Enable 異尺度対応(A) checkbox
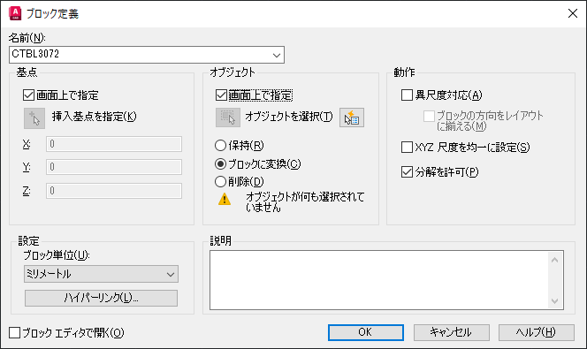The height and width of the screenshot is (349, 587). coord(407,95)
